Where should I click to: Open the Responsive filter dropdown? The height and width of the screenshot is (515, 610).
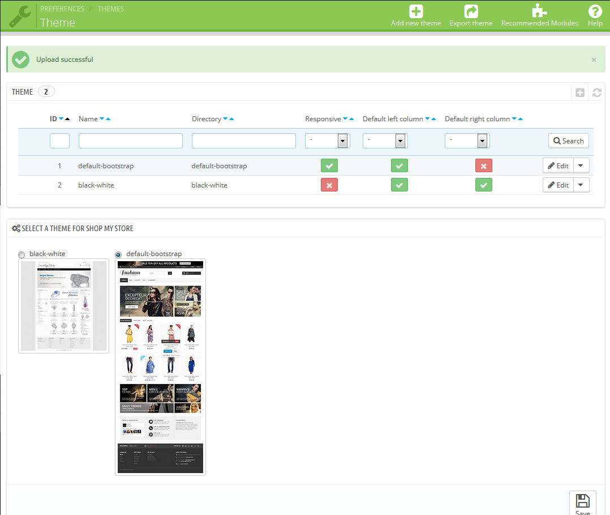(327, 141)
